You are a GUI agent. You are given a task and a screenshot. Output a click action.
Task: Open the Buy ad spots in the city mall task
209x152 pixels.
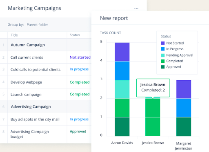35,119
